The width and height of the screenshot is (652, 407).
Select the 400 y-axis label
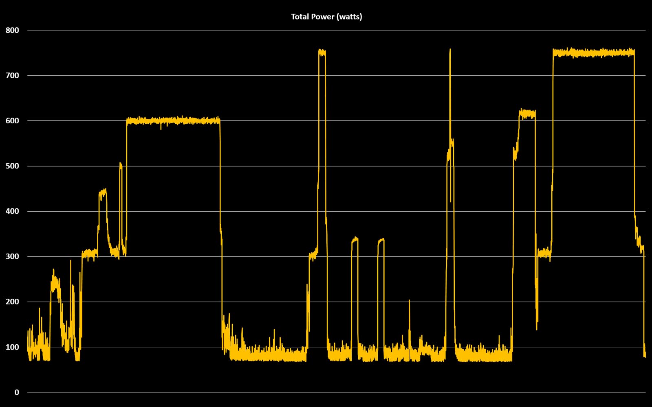12,211
